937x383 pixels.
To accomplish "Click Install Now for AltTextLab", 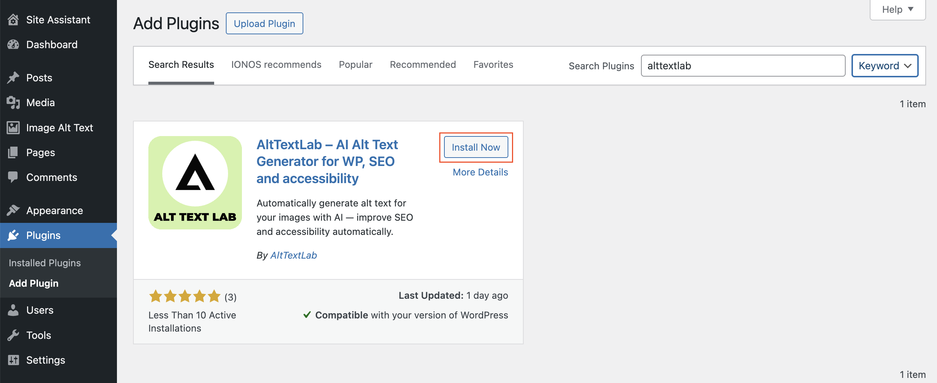I will click(476, 147).
